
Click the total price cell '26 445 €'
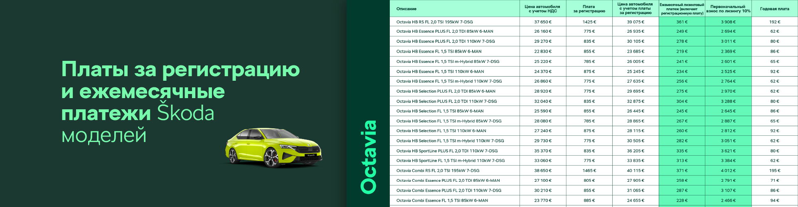pyautogui.click(x=635, y=111)
